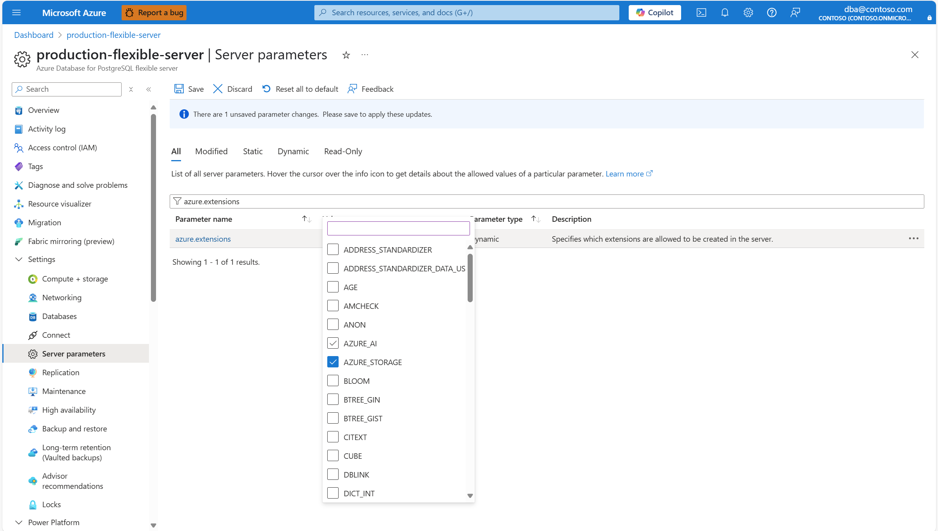Open Diagnose and solve problems
The image size is (938, 531).
click(x=77, y=185)
